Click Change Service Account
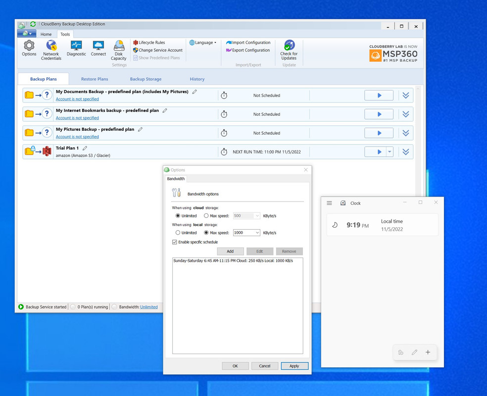This screenshot has width=487, height=396. coord(158,50)
